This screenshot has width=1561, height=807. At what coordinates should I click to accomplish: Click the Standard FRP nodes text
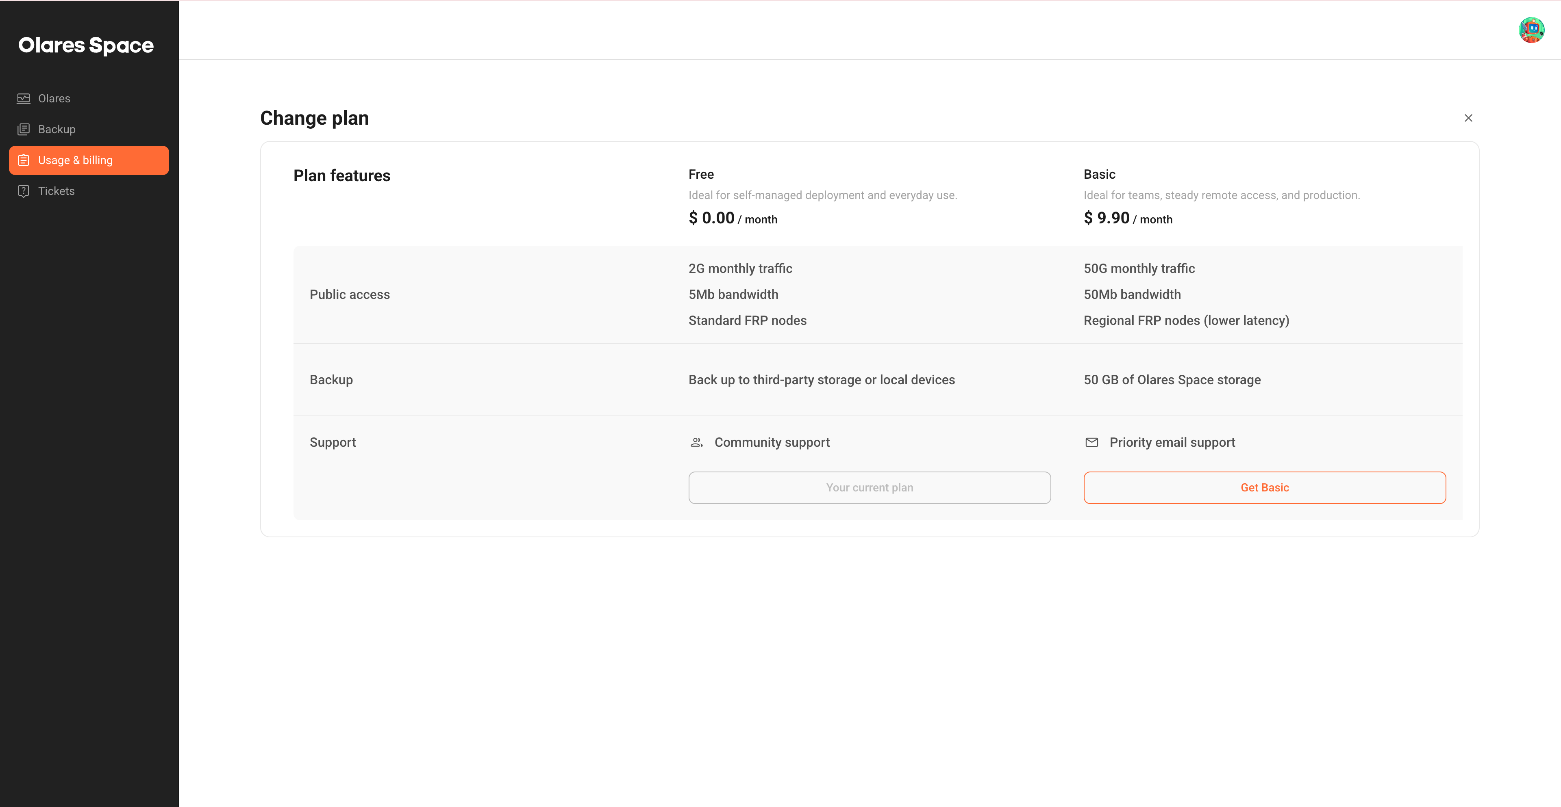[x=747, y=321]
